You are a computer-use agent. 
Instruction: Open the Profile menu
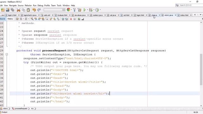pyautogui.click(x=47, y=5)
